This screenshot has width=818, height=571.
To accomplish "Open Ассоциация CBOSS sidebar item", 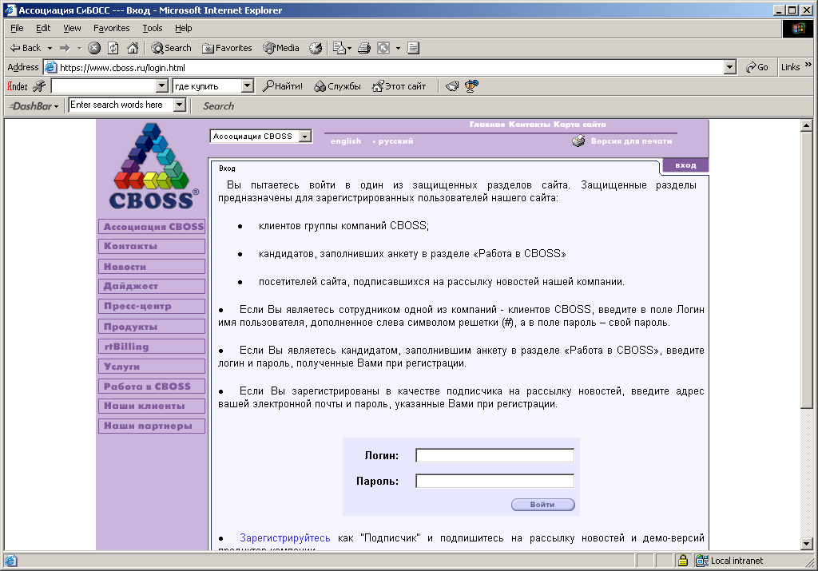I will [x=152, y=226].
